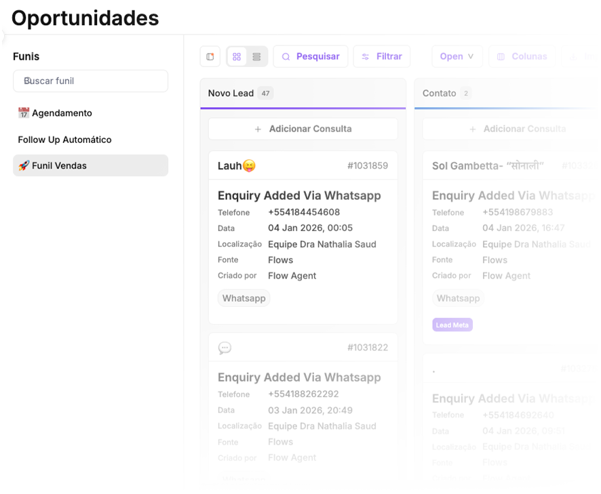Add a consulta in Contato column
Screen dimensions: 601x494
click(x=517, y=129)
